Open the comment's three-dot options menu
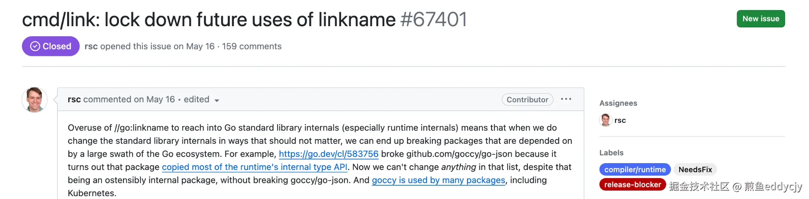Viewport: 809px width, 199px height. 566,99
